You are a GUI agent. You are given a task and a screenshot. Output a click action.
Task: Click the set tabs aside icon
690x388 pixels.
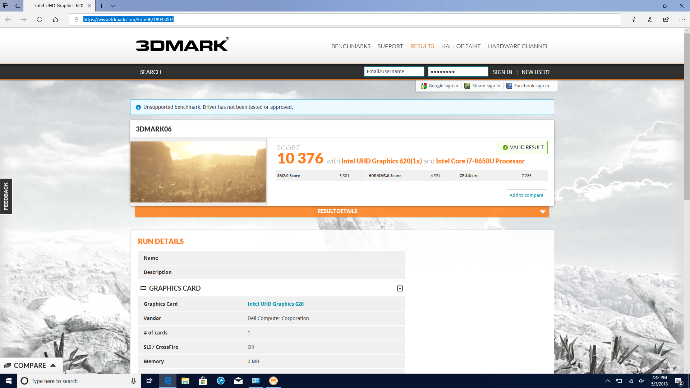click(x=17, y=6)
